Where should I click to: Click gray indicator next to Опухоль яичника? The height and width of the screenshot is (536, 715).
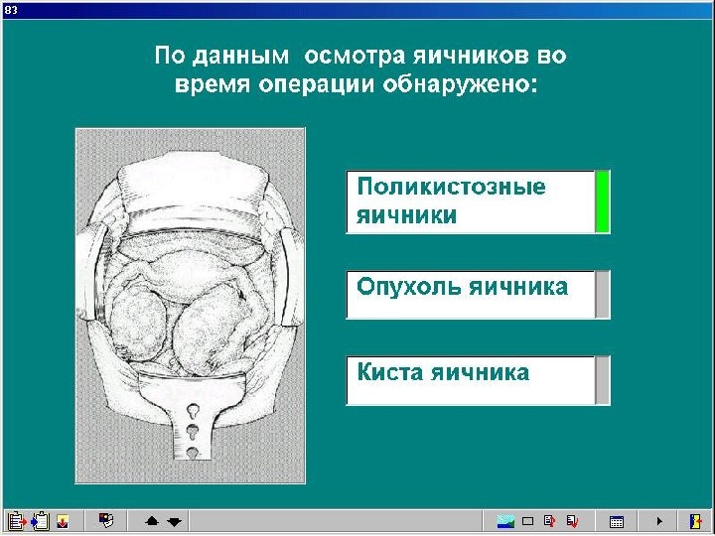[x=603, y=295]
